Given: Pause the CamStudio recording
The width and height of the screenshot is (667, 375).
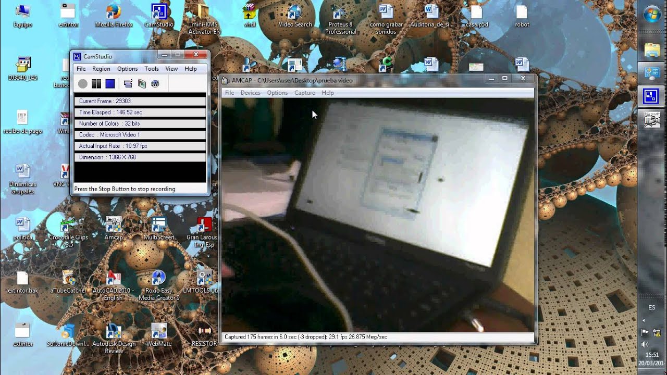Looking at the screenshot, I should [96, 84].
